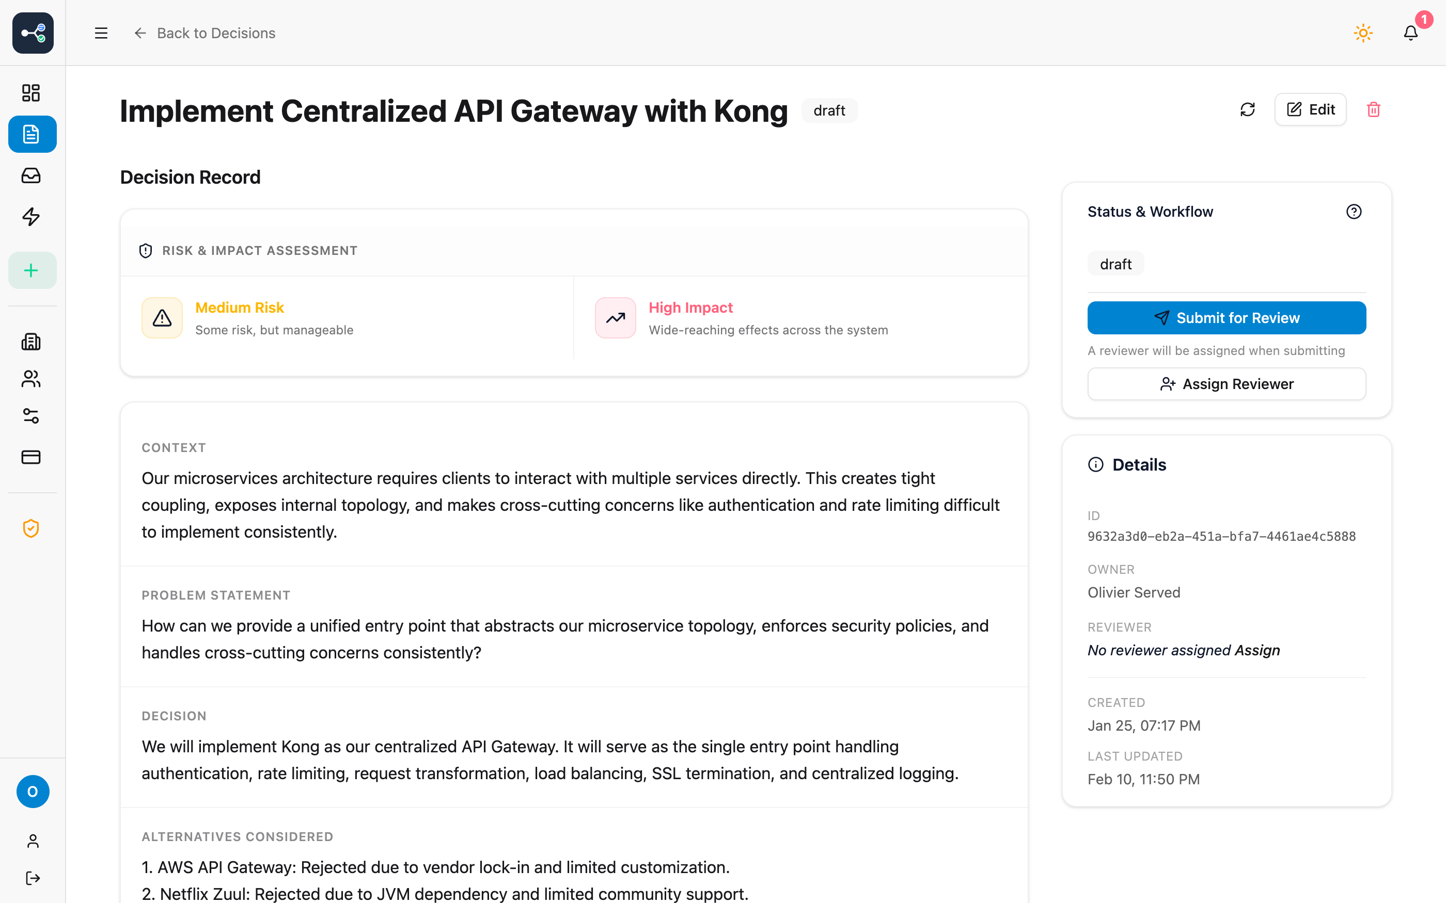Image resolution: width=1446 pixels, height=903 pixels.
Task: Select the Team members icon in sidebar
Action: coord(32,379)
